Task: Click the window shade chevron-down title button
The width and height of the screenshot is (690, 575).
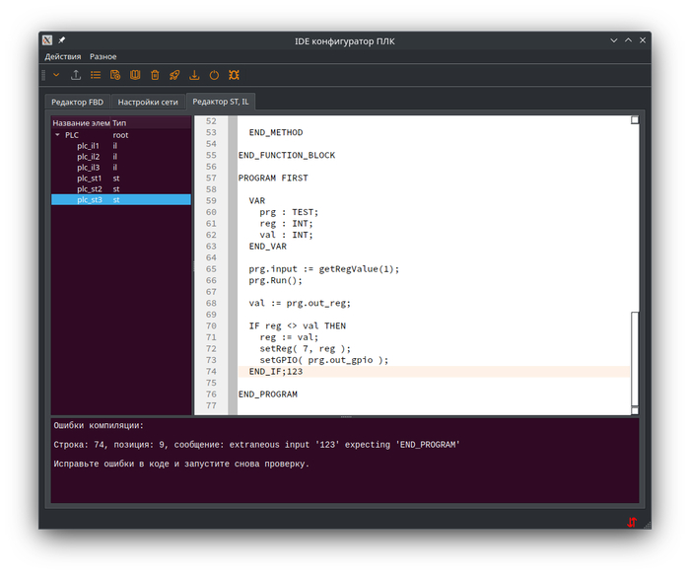Action: pyautogui.click(x=614, y=40)
